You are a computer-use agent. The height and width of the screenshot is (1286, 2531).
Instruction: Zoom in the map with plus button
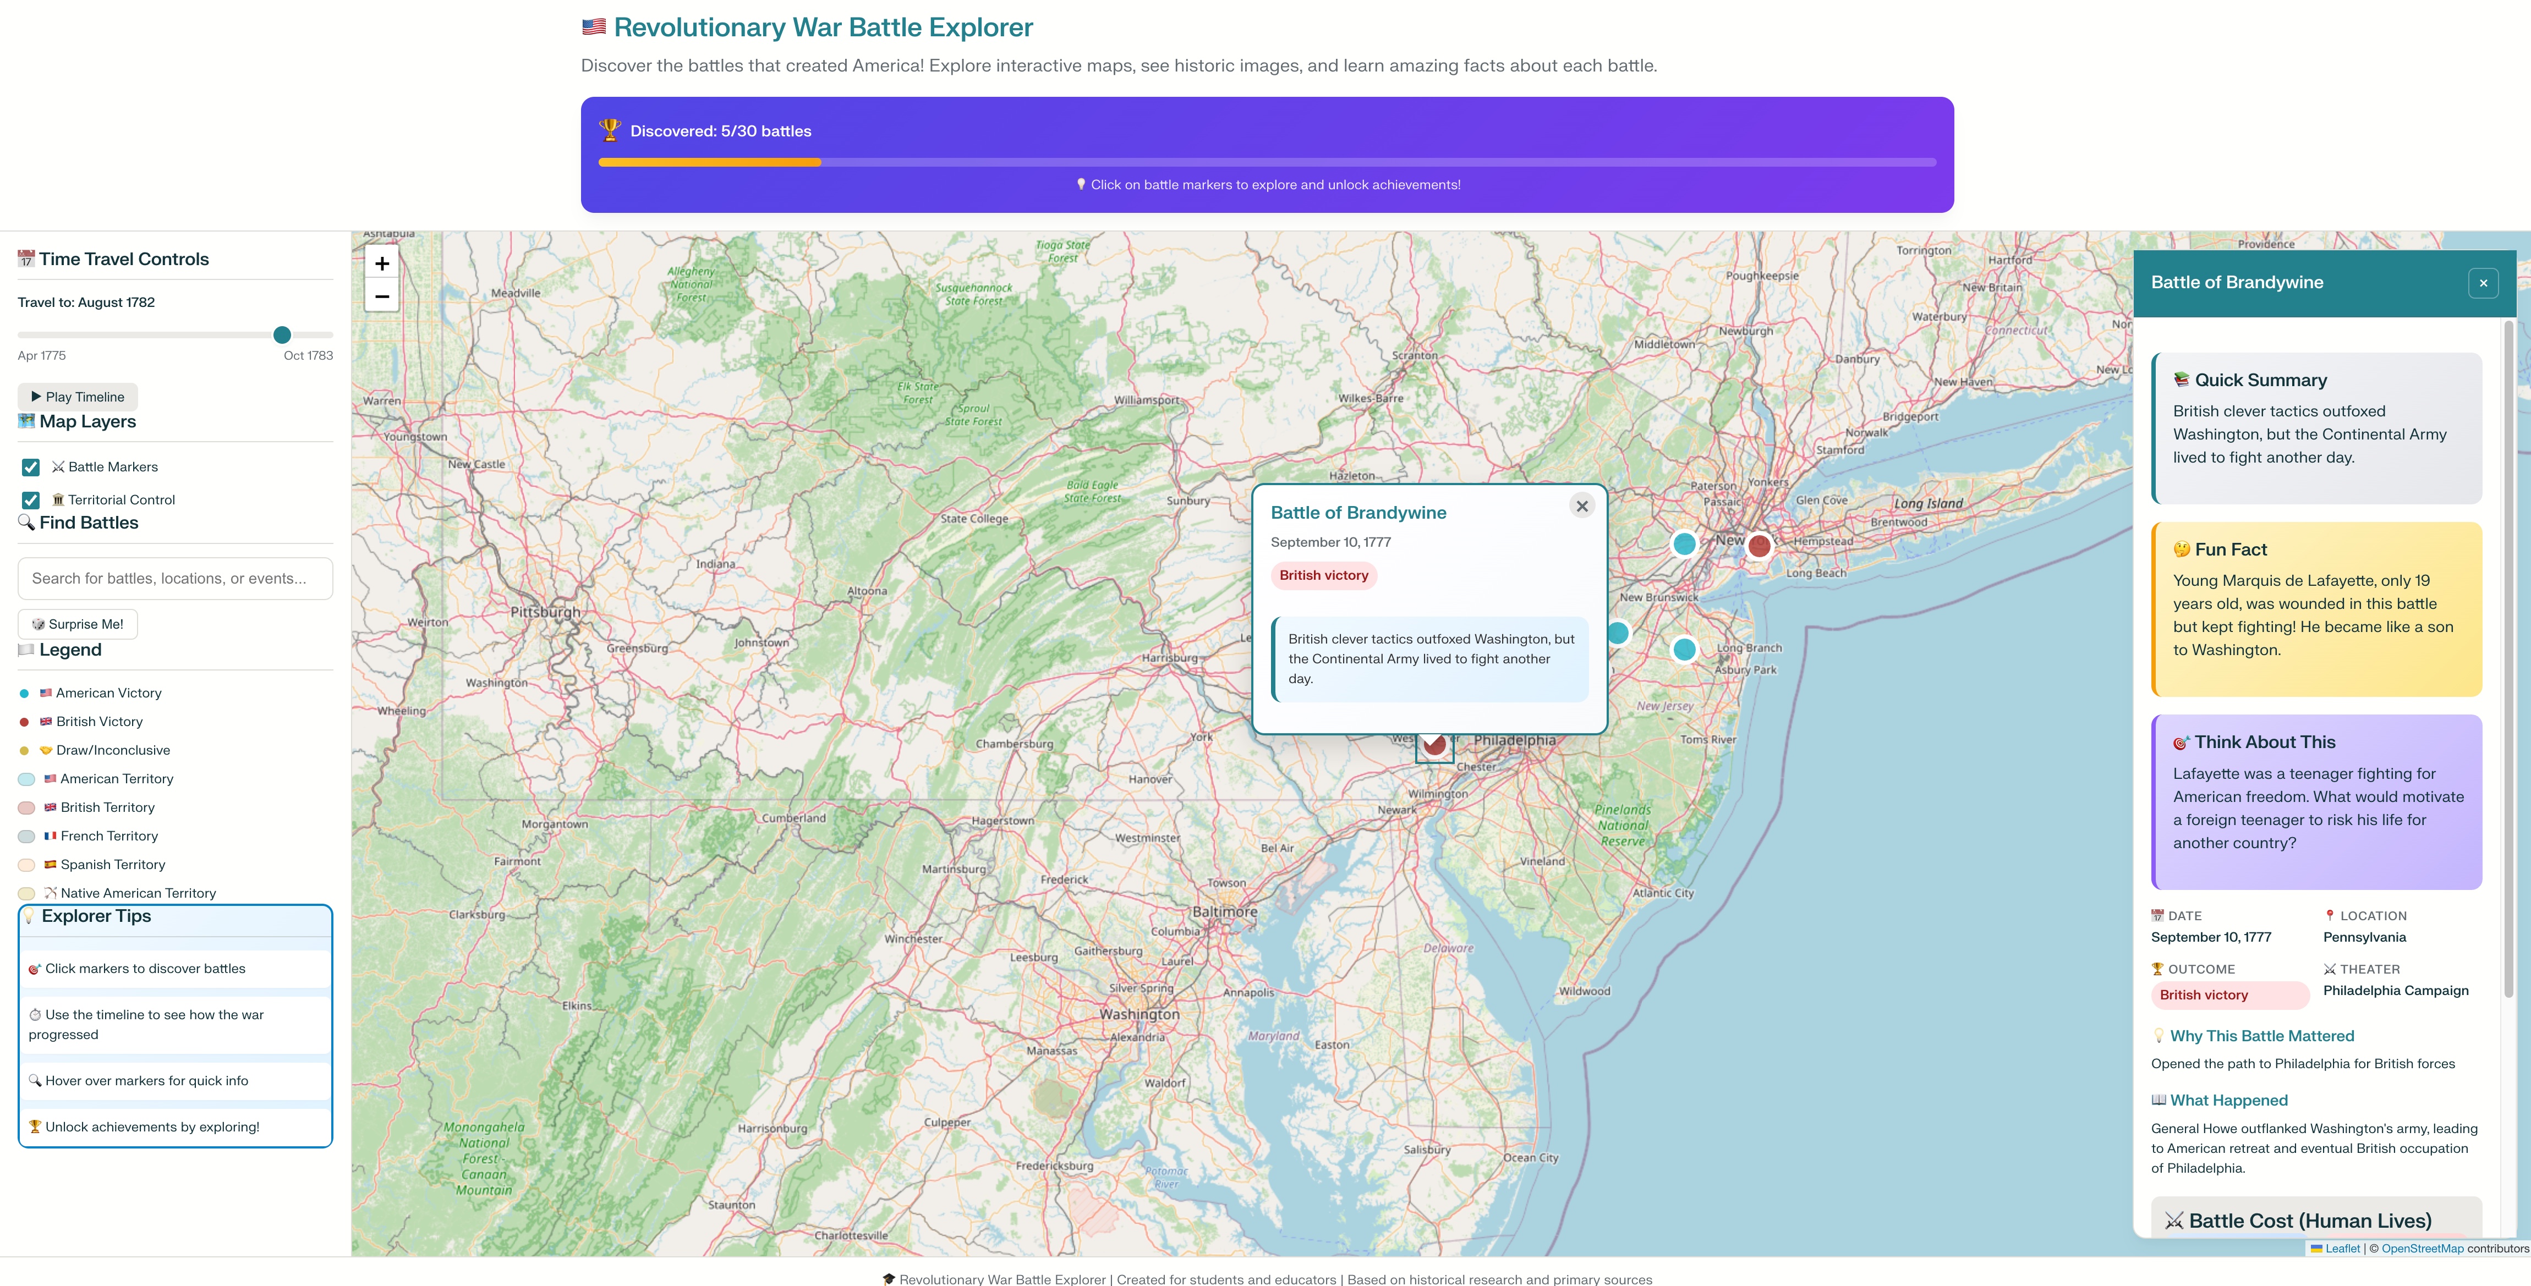pos(382,263)
